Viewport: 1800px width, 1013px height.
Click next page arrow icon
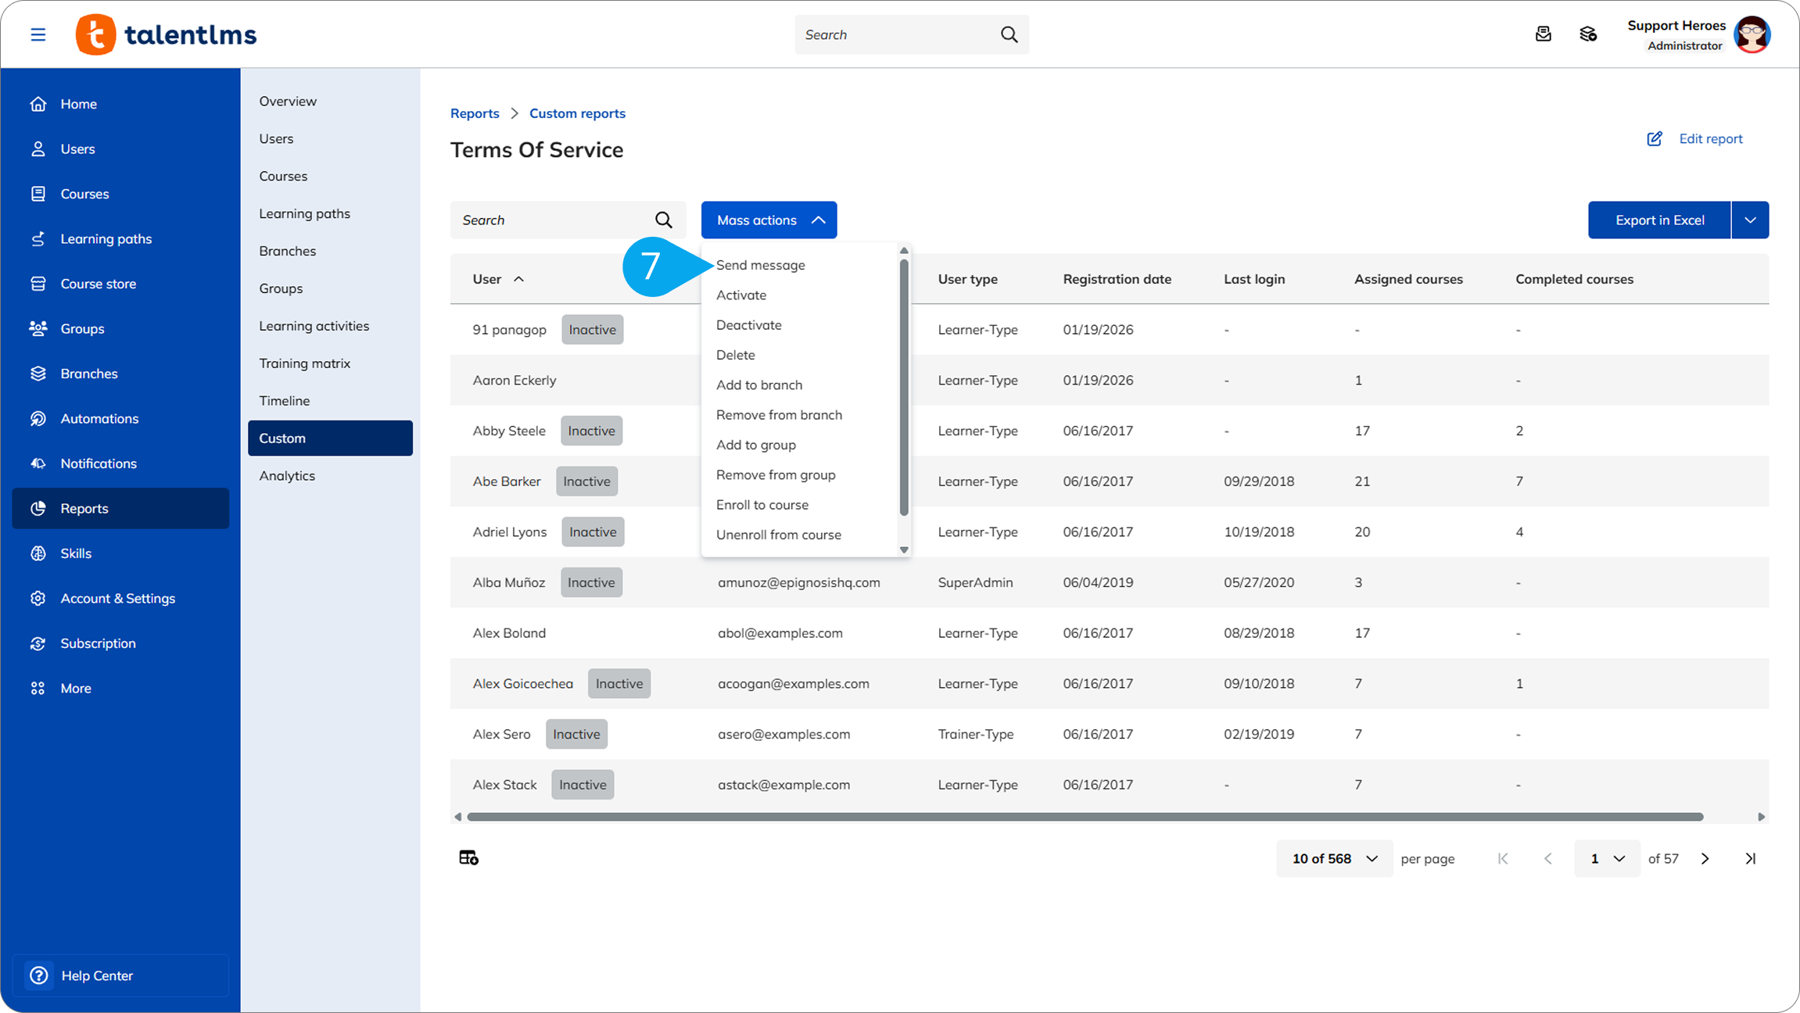pos(1705,858)
